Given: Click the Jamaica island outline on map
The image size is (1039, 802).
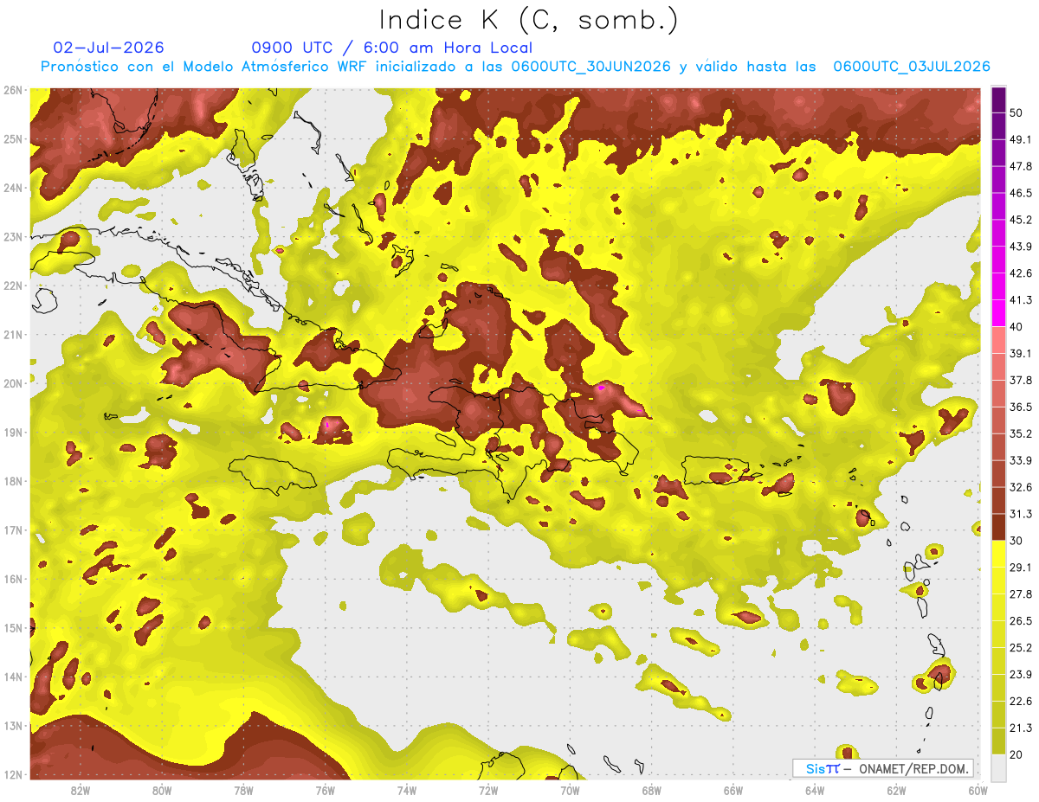Looking at the screenshot, I should point(274,475).
